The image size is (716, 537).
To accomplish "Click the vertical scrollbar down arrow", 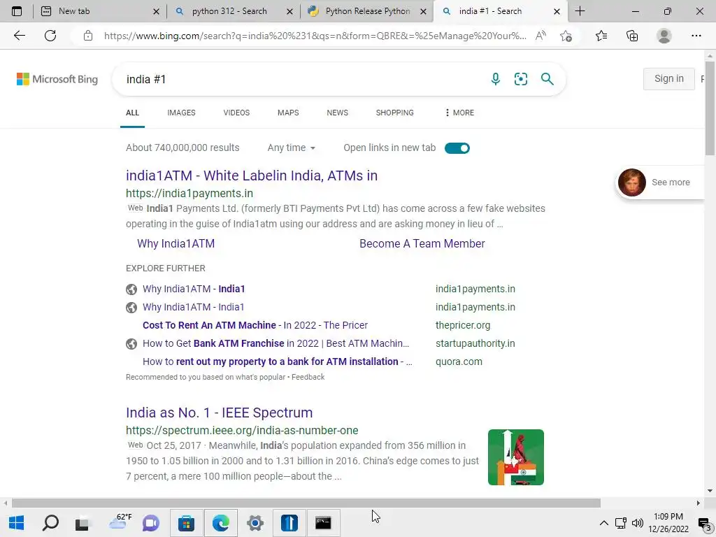I will pos(710,491).
